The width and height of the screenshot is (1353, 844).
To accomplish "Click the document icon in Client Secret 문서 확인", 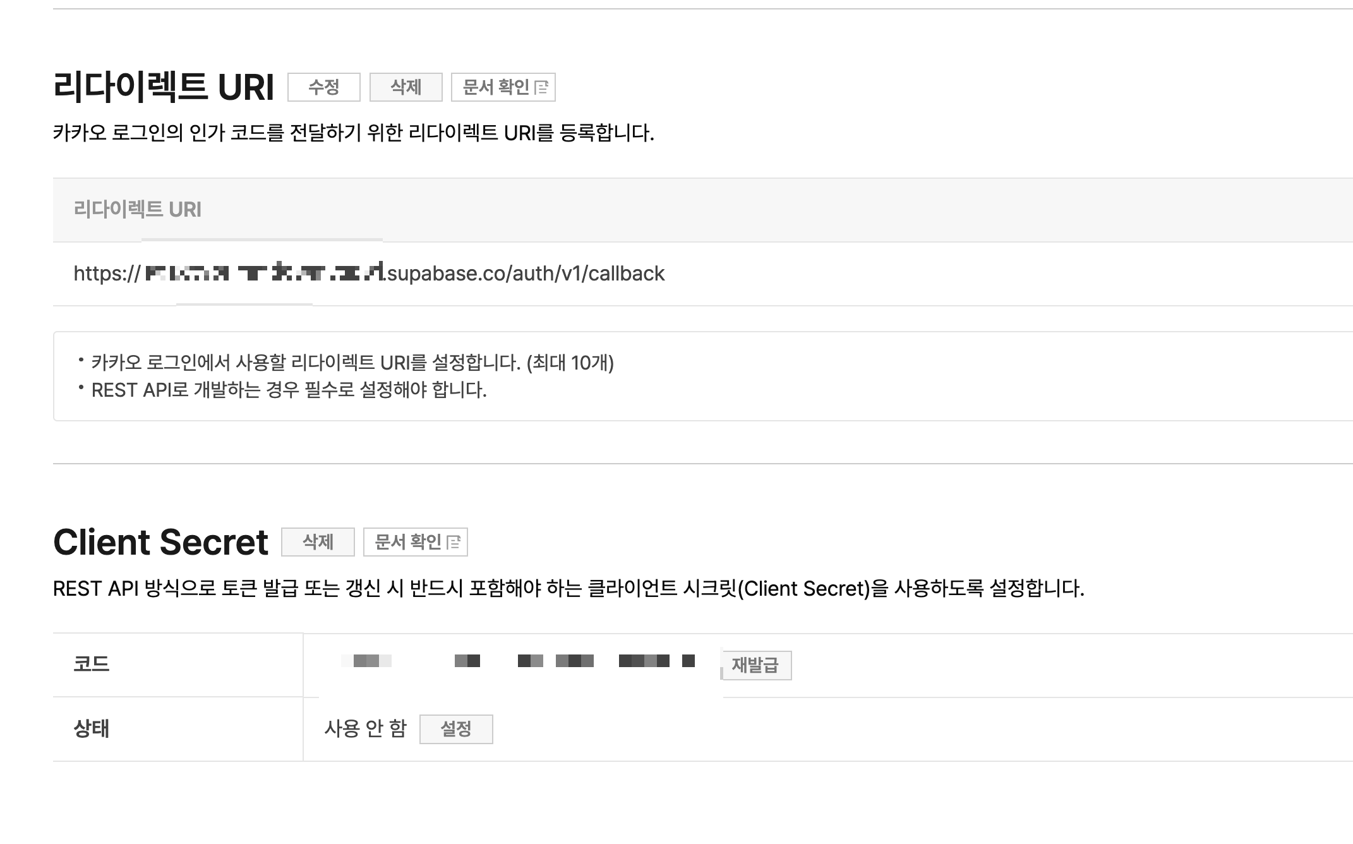I will coord(454,543).
